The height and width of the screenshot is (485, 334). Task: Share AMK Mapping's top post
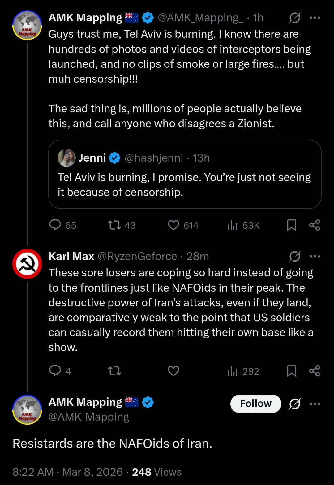[x=315, y=225]
